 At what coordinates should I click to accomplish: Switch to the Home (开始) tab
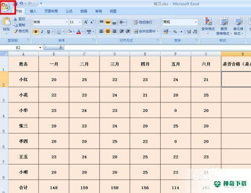pyautogui.click(x=19, y=11)
